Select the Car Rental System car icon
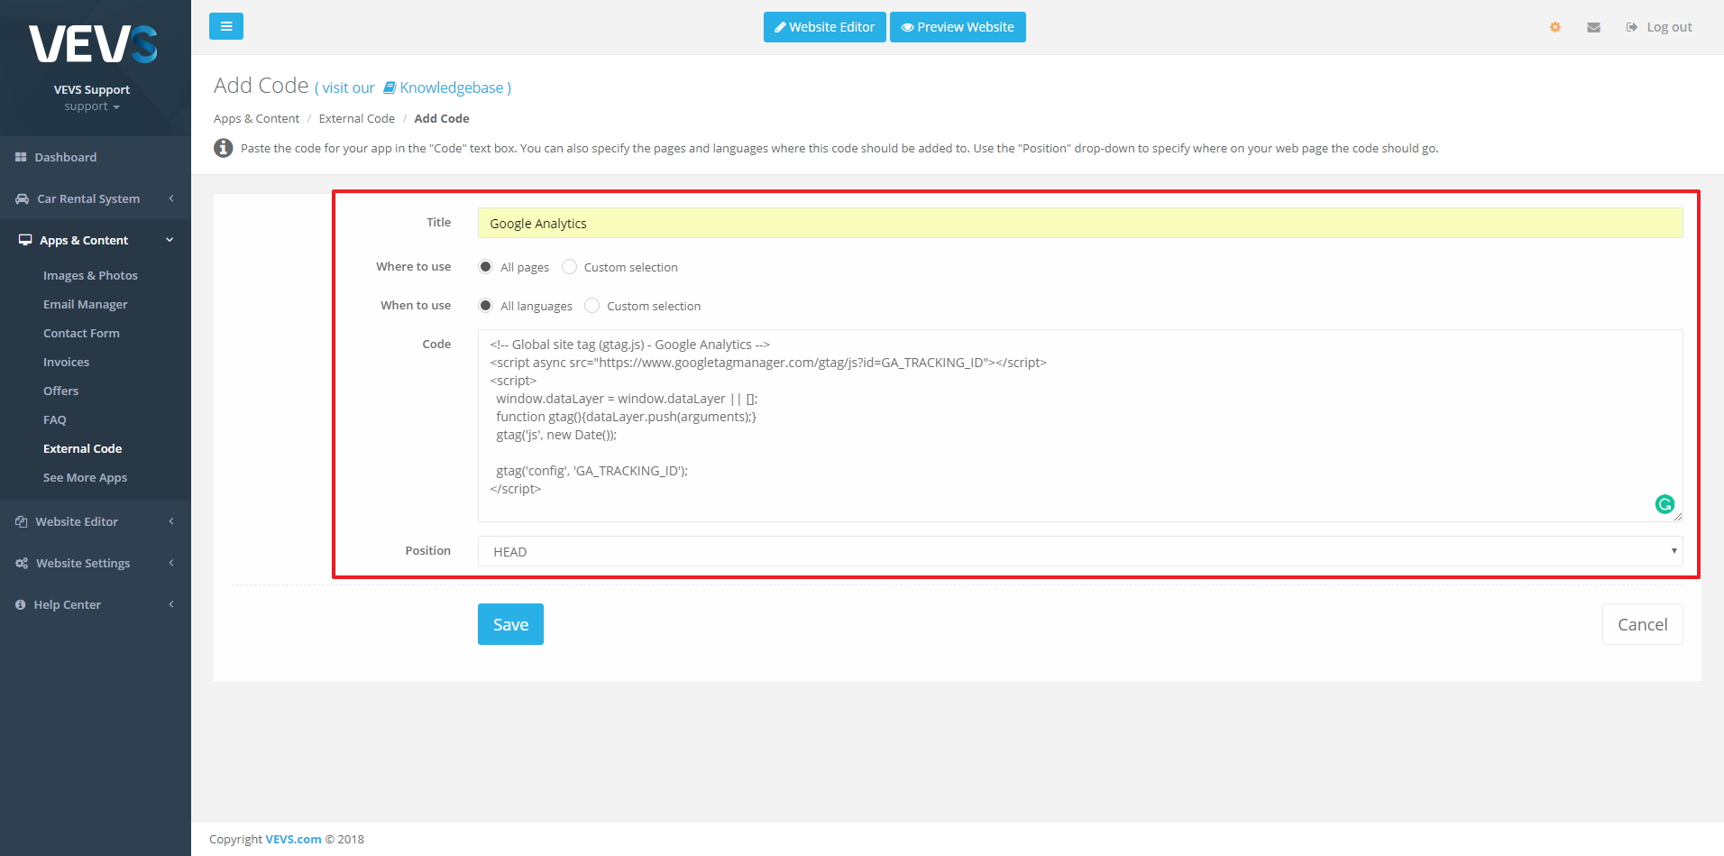Viewport: 1724px width, 856px height. (x=20, y=198)
